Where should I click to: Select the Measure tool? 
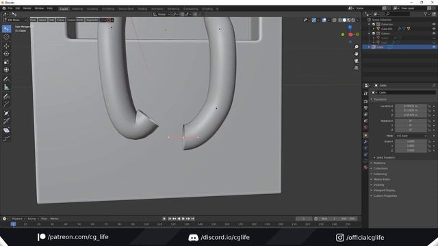pyautogui.click(x=6, y=87)
